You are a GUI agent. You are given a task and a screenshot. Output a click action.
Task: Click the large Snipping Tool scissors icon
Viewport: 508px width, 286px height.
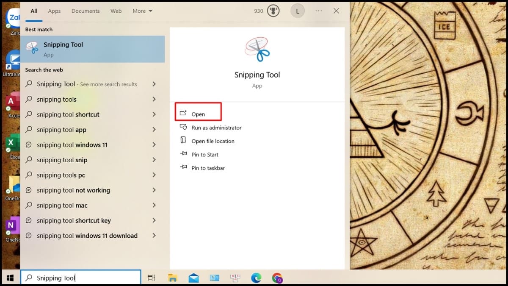point(257,49)
